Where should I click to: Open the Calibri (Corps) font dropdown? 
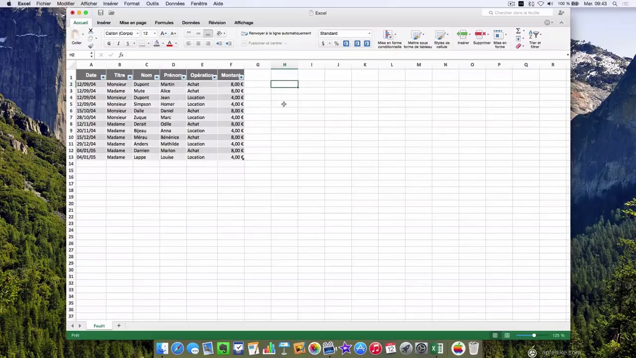click(x=137, y=33)
